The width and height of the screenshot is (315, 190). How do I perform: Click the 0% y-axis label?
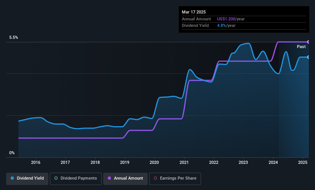click(12, 153)
